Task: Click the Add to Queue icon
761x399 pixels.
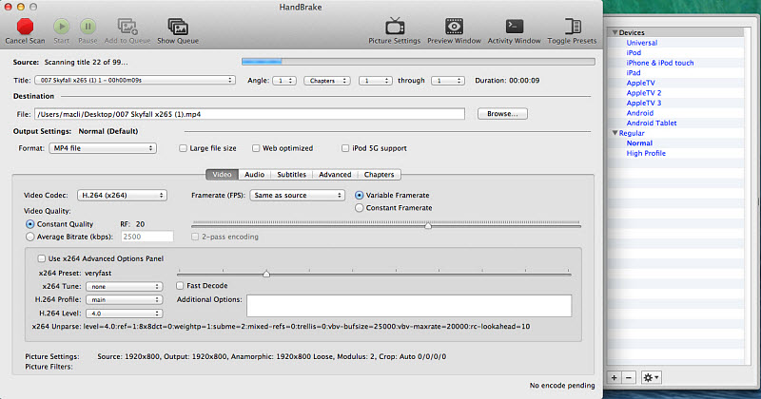Action: click(127, 27)
